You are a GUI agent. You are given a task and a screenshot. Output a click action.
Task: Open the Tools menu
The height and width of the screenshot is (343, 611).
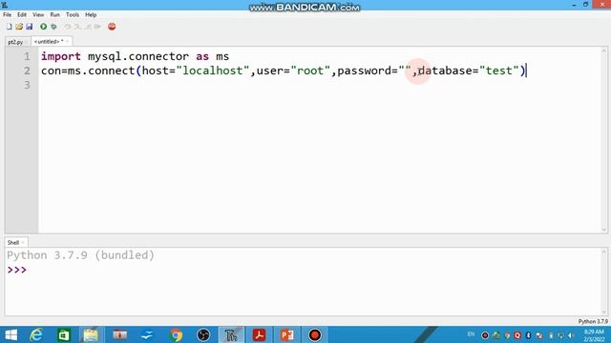click(x=73, y=15)
